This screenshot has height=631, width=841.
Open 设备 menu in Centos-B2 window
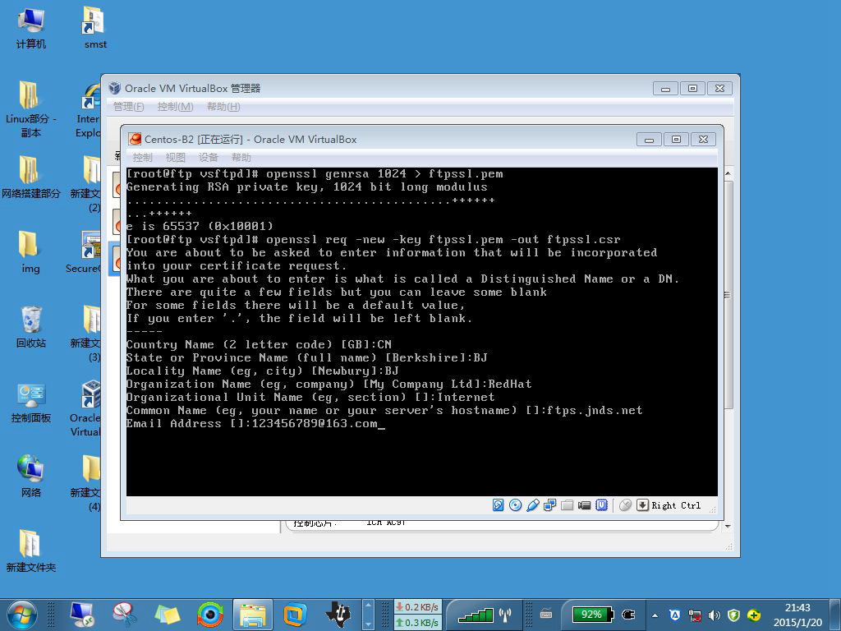(208, 157)
